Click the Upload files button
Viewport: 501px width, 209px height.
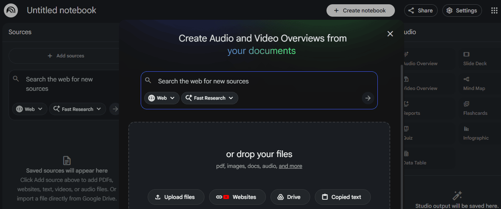point(176,197)
